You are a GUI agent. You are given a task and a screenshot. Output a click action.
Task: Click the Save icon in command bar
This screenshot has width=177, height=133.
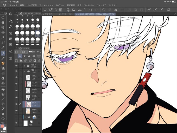click(80, 10)
